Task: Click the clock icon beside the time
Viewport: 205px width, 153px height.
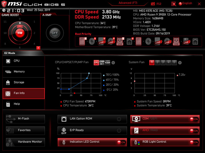Action: coord(4,10)
